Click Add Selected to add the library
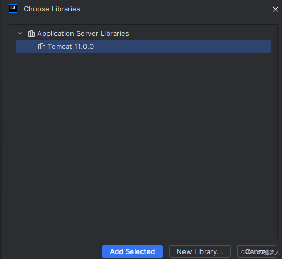The image size is (282, 259). (x=132, y=251)
